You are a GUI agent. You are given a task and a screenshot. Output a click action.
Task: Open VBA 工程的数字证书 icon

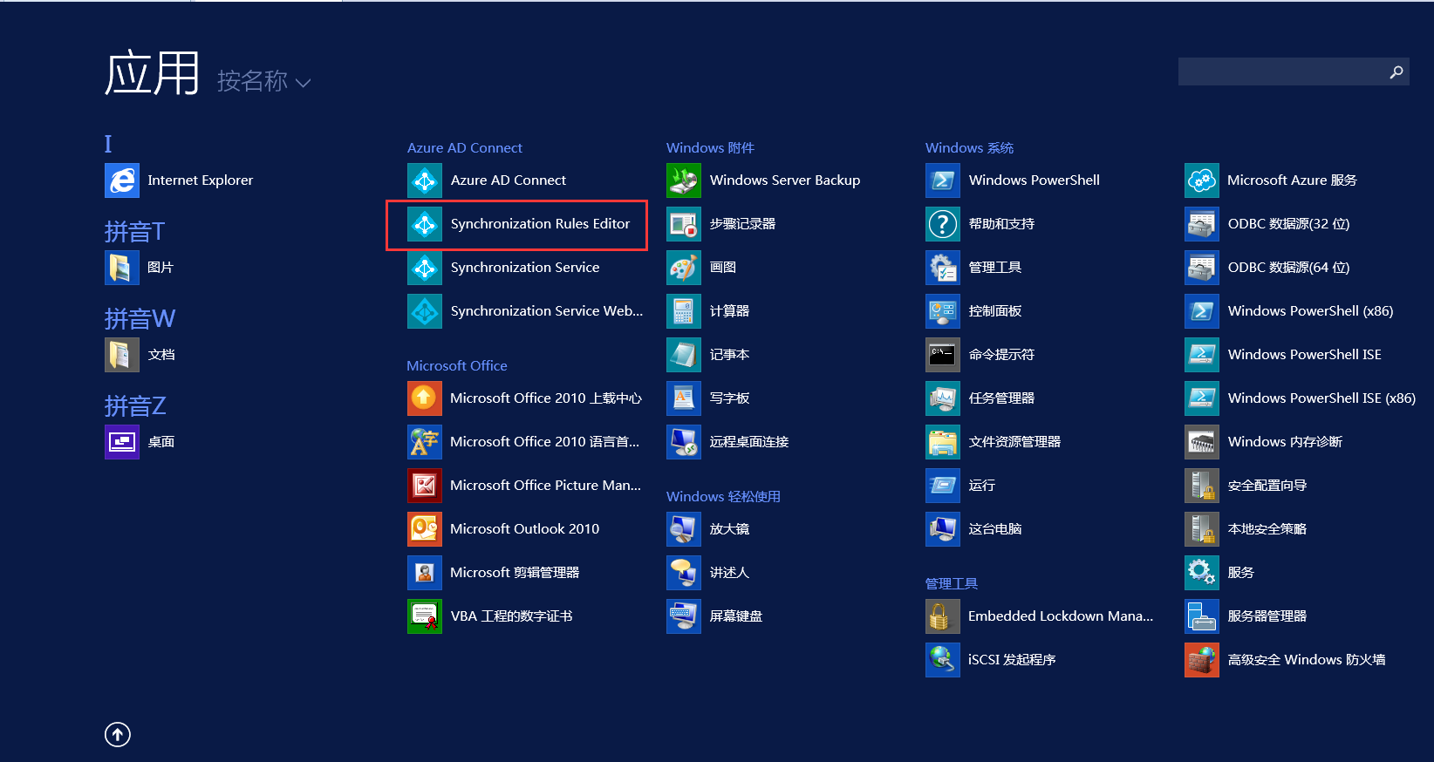(x=425, y=616)
